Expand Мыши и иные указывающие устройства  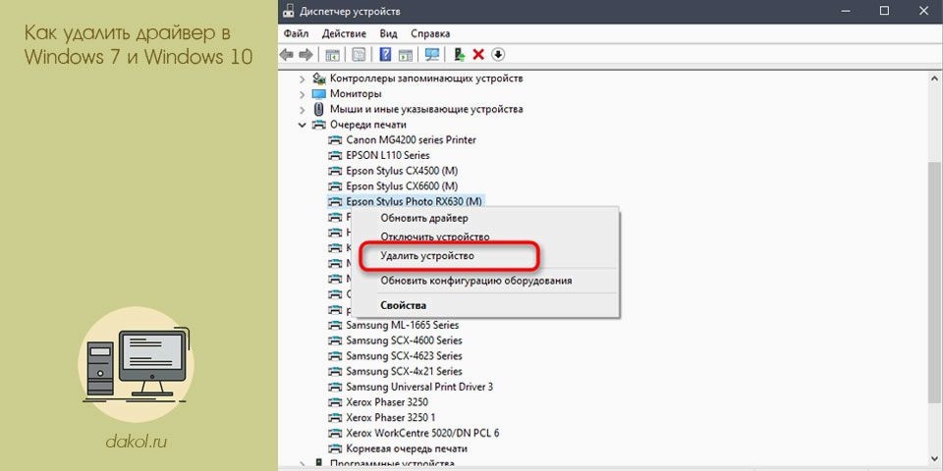pyautogui.click(x=302, y=110)
